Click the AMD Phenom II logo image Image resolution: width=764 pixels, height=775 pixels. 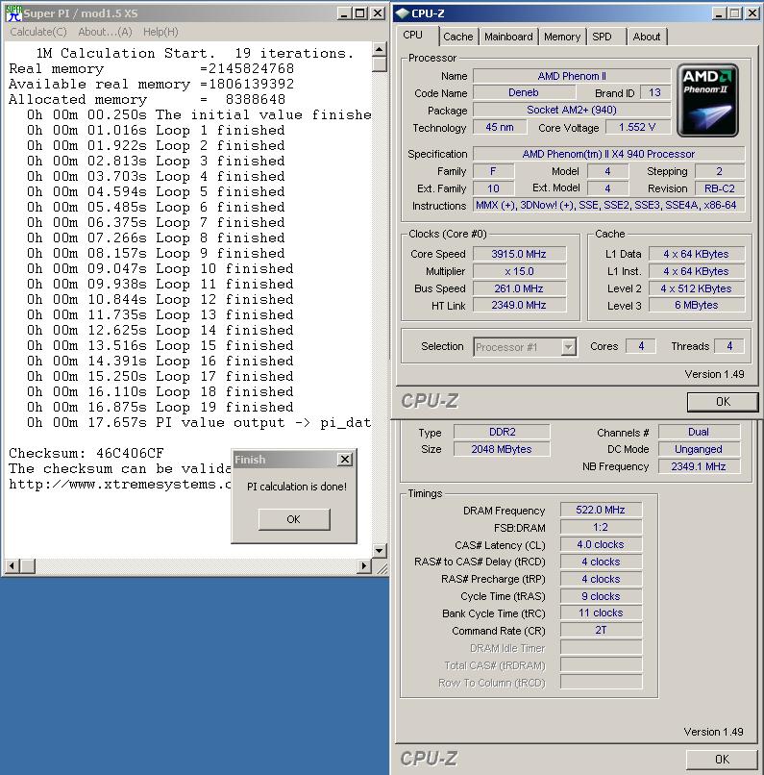707,100
